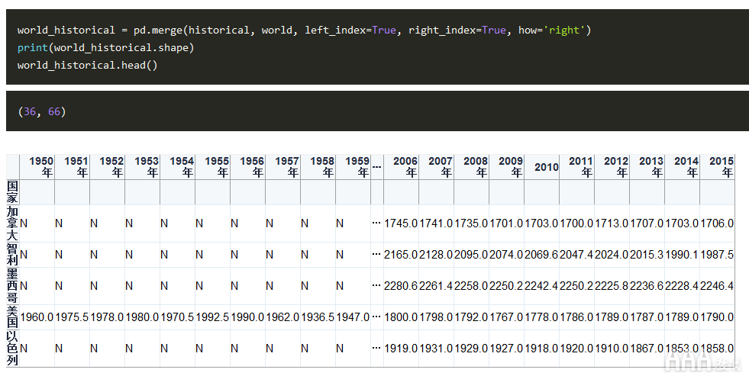The image size is (749, 376).
Task: Click the 2015年 column header
Action: coord(717,167)
